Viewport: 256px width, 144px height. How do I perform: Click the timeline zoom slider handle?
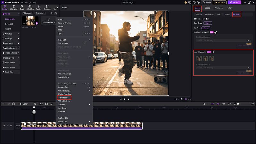coord(238,104)
